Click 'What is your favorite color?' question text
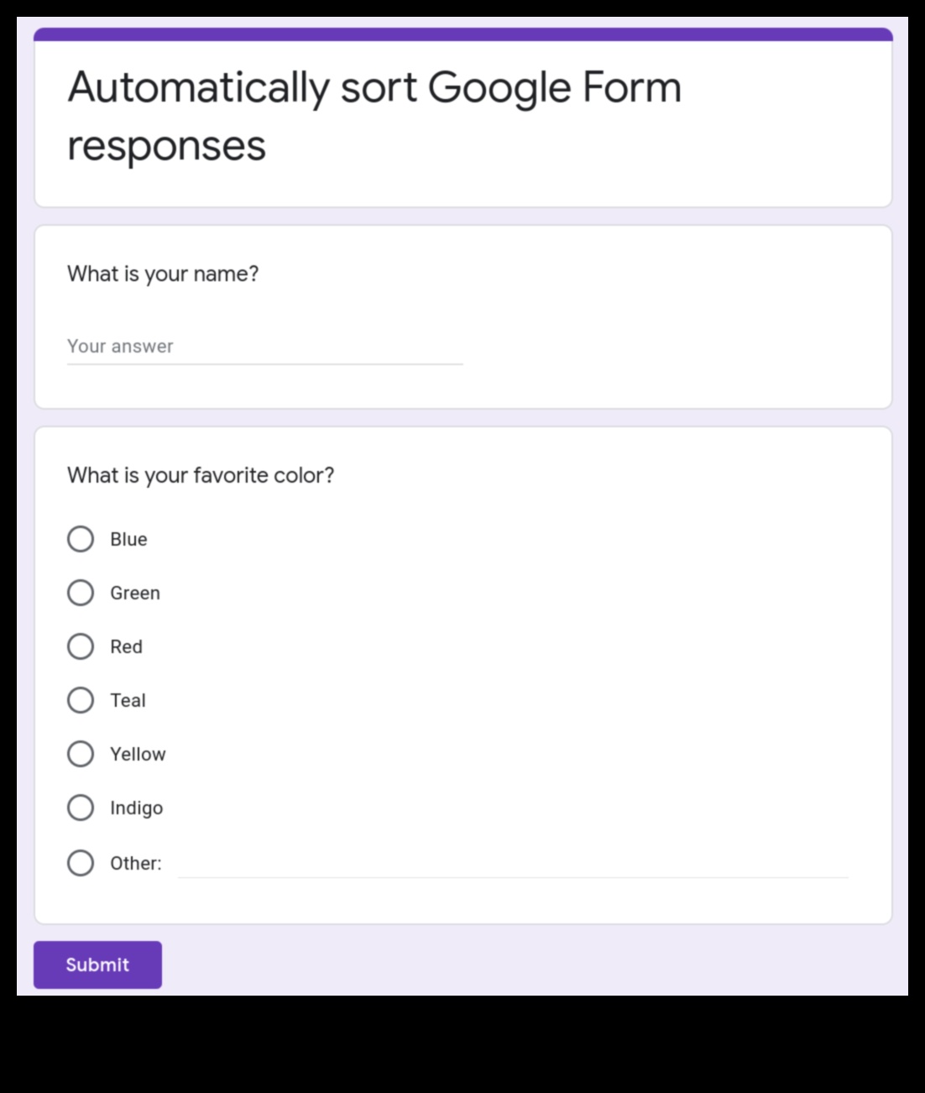The height and width of the screenshot is (1093, 925). click(201, 475)
